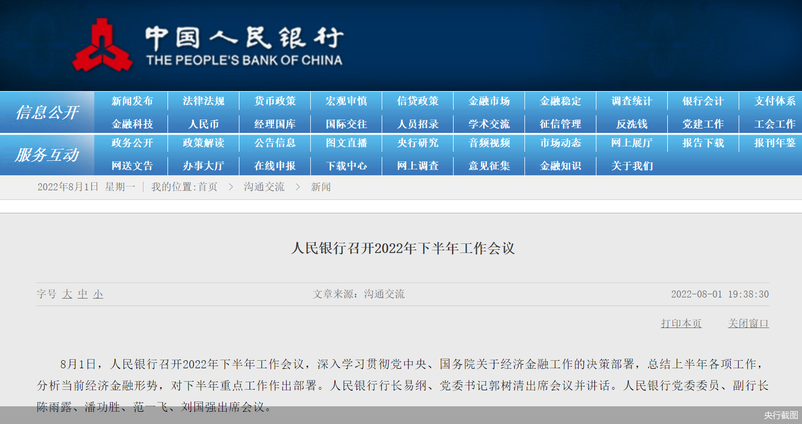Select small font size 小
Image resolution: width=802 pixels, height=424 pixels.
(x=98, y=294)
